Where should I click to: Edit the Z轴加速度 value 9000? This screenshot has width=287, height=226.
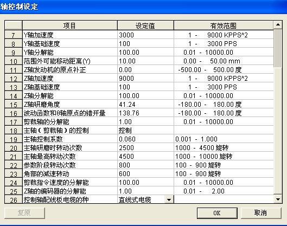pyautogui.click(x=145, y=79)
